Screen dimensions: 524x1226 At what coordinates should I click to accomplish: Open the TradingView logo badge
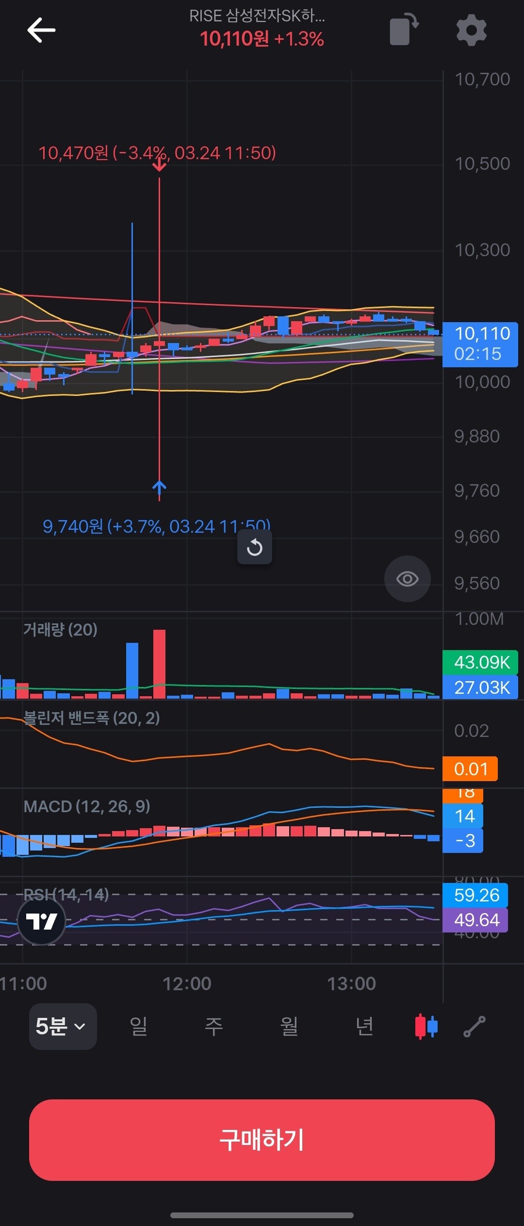(41, 921)
